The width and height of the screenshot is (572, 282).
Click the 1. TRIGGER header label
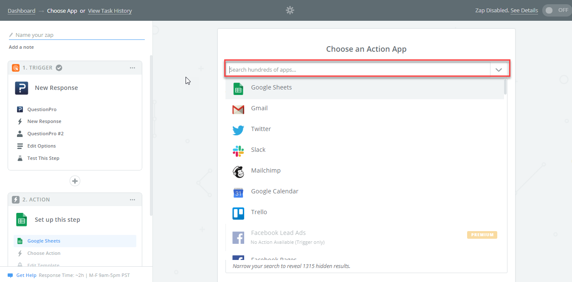tap(37, 68)
